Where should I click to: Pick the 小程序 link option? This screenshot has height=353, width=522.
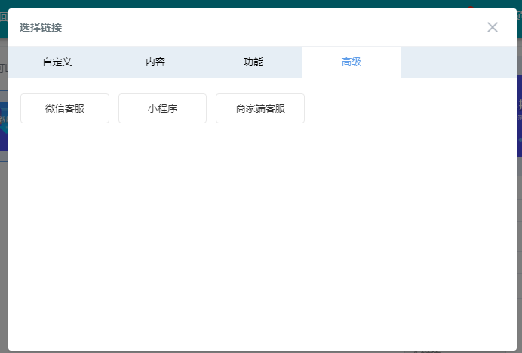coord(162,108)
